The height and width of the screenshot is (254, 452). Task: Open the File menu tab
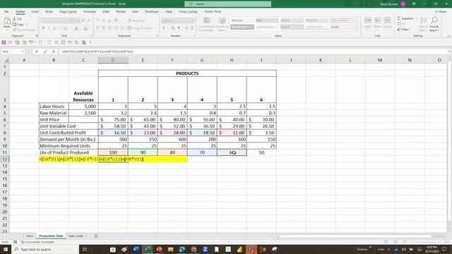point(6,12)
